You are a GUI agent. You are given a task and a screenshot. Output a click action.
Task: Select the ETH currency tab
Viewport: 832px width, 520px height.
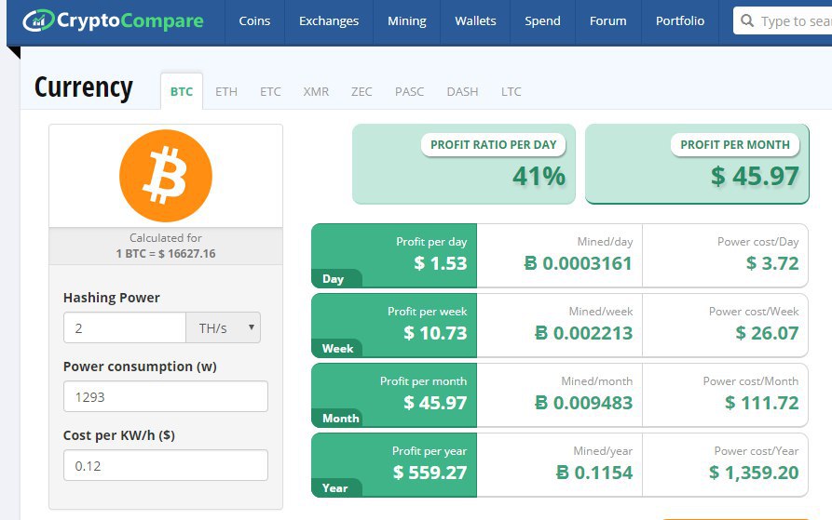[x=226, y=91]
